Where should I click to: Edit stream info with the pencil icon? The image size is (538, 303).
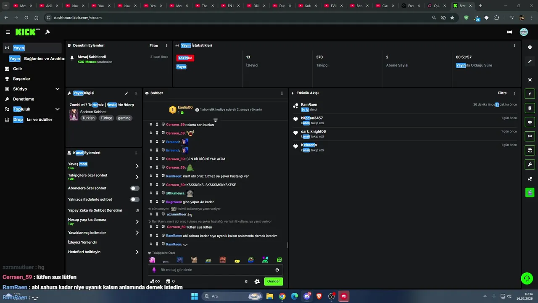127,93
